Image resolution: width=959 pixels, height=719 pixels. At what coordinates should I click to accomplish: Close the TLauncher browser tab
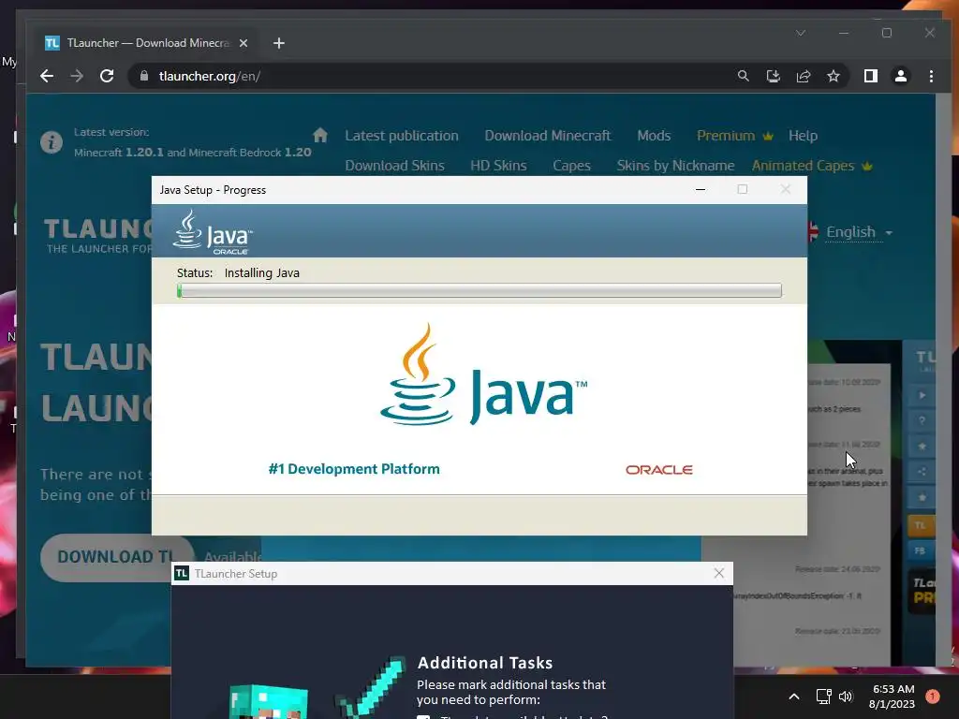[243, 43]
